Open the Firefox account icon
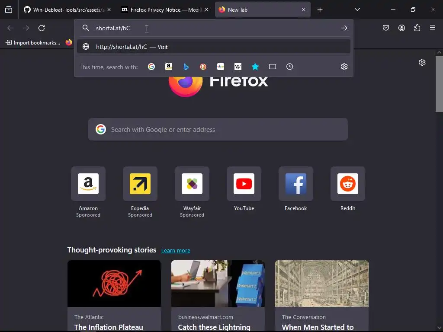Screen dimensions: 443x332 (401, 28)
